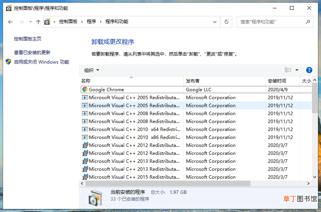Image resolution: width=321 pixels, height=212 pixels.
Task: Click the vertical scrollbar up arrow
Action: [315, 80]
